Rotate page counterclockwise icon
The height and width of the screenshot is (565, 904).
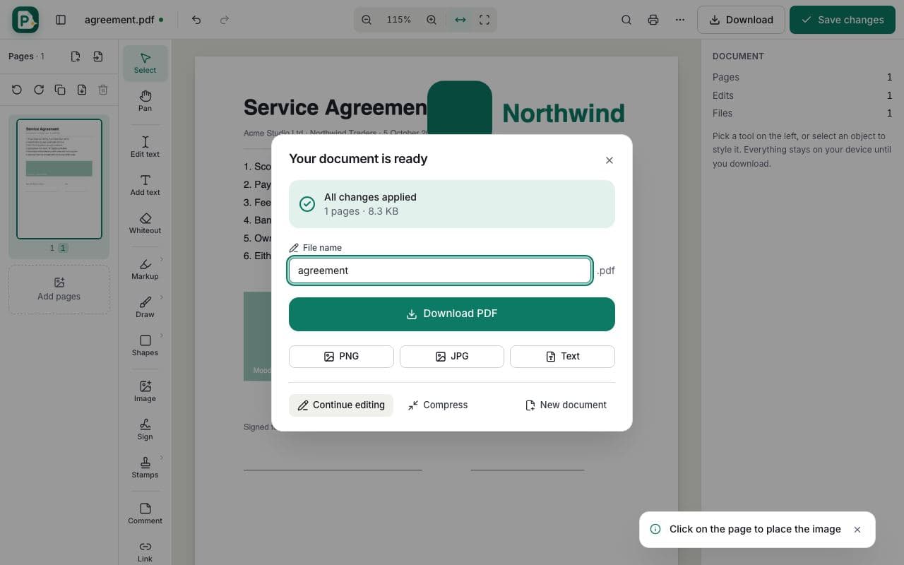pos(17,90)
